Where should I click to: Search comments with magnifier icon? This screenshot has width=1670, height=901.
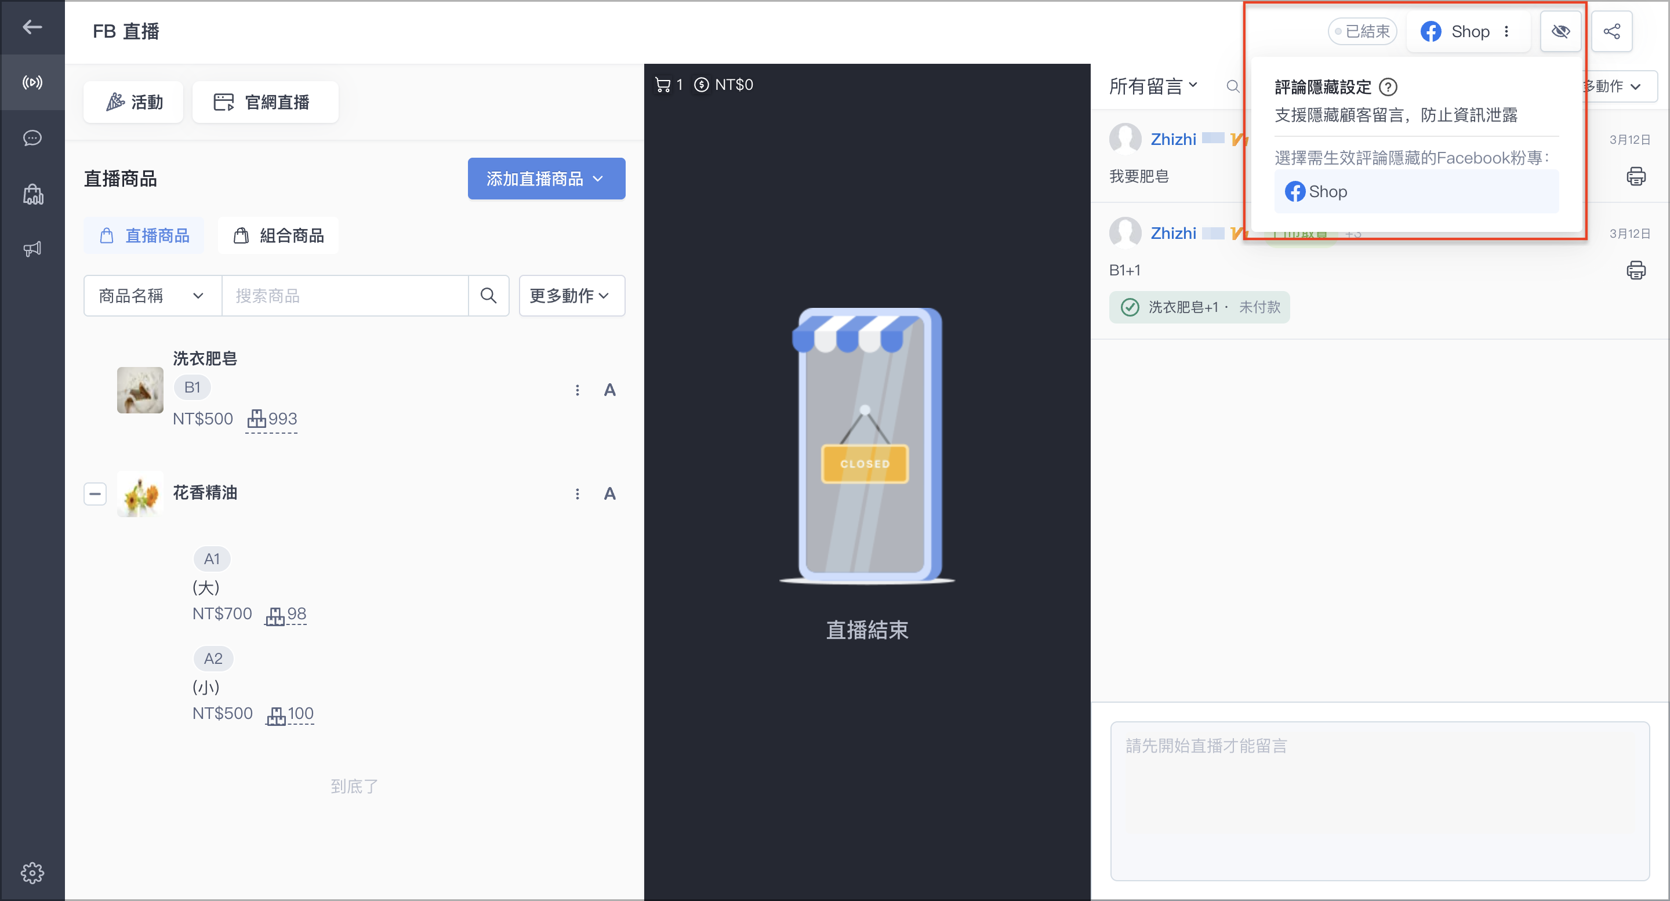tap(1232, 86)
